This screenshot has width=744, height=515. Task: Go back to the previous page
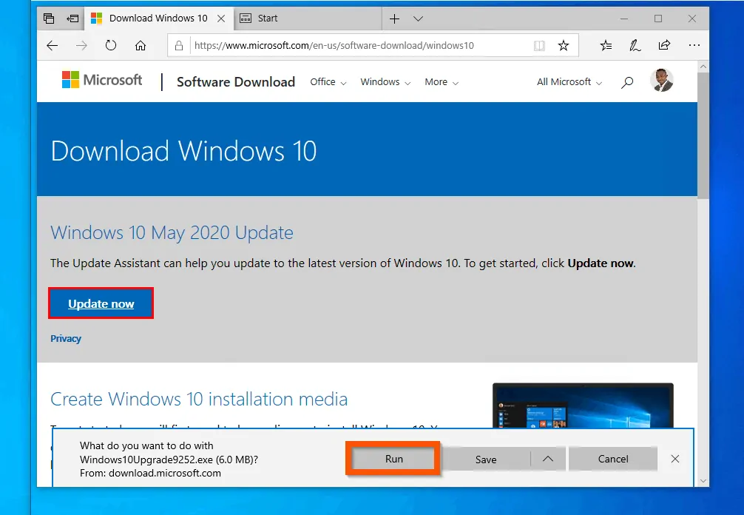[x=53, y=46]
